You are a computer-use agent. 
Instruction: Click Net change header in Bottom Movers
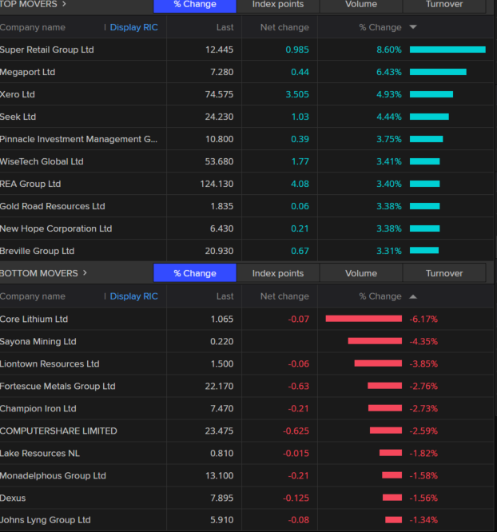(x=284, y=296)
